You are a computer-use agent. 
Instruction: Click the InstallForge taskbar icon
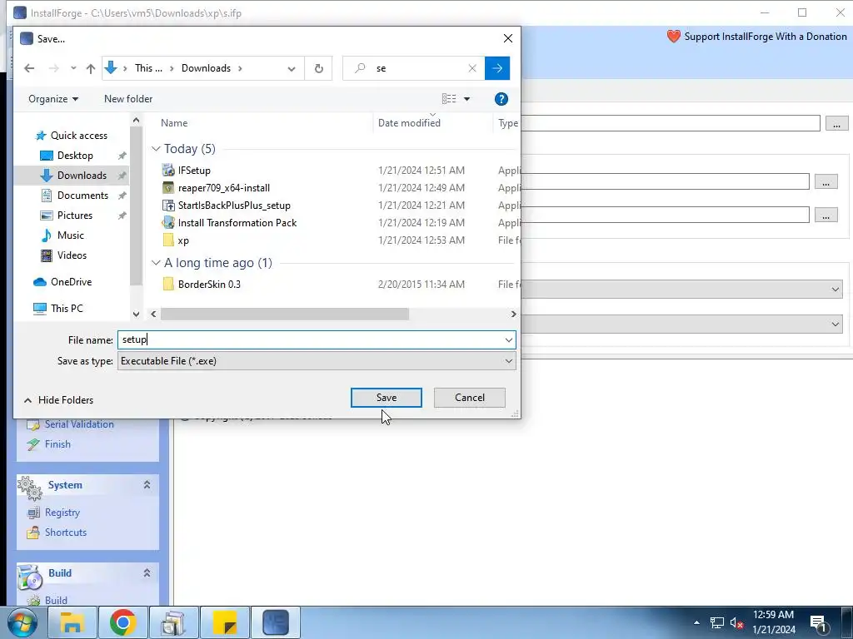(275, 622)
